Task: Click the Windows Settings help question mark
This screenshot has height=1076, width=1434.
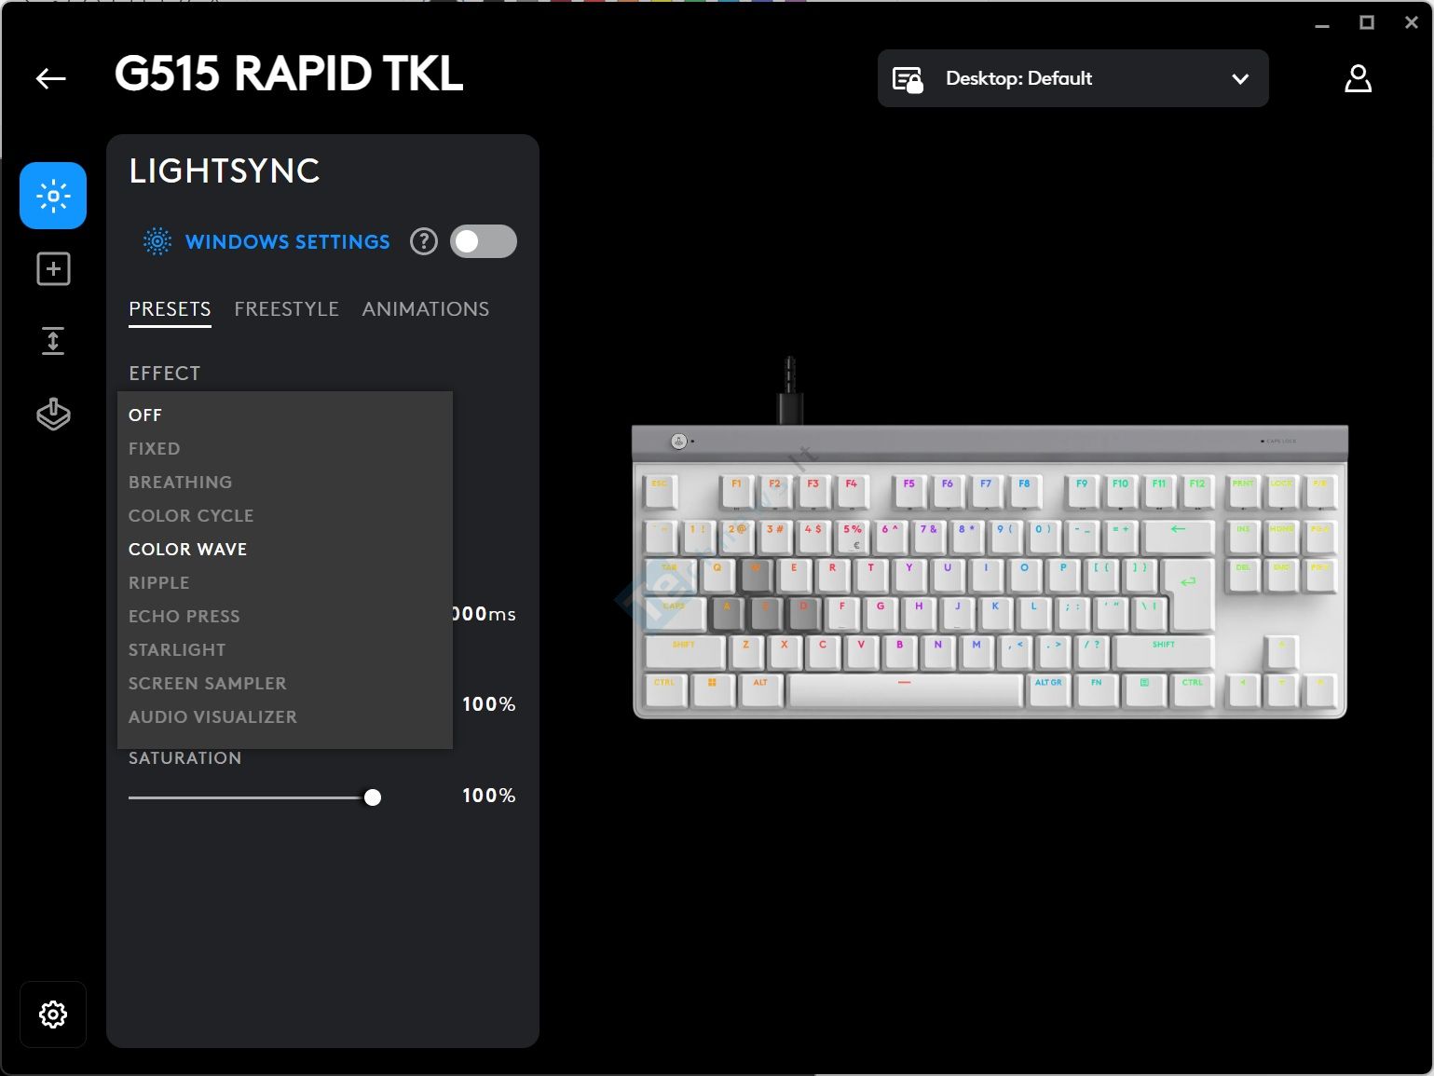Action: (x=424, y=242)
